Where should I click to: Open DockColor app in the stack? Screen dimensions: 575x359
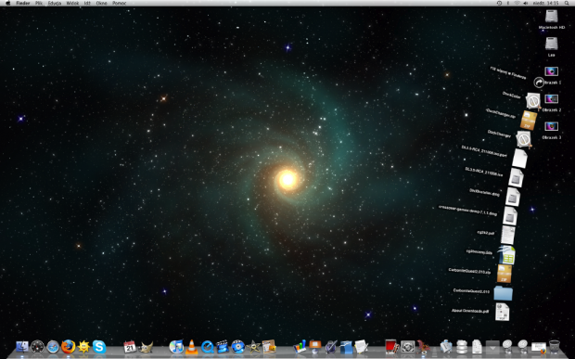[x=532, y=100]
